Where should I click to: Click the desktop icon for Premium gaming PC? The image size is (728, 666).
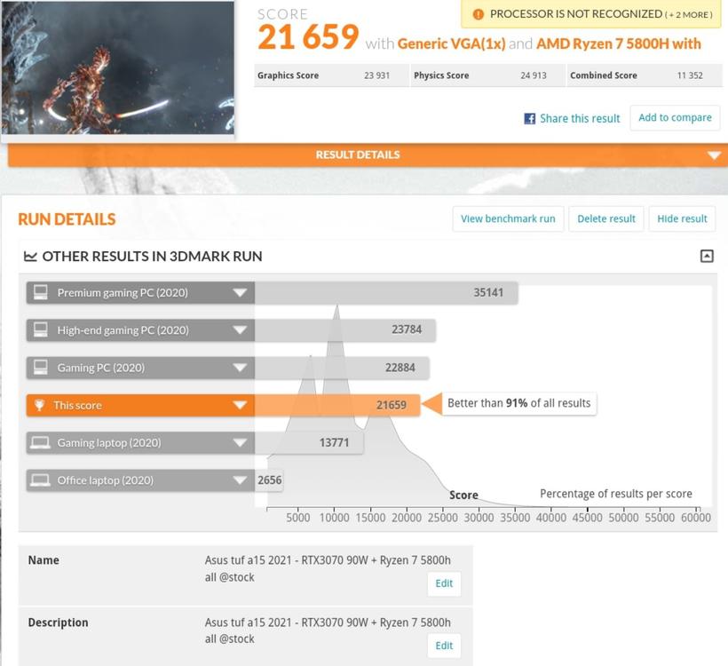click(x=40, y=293)
